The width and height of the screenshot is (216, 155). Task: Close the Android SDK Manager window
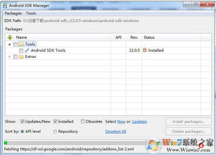tap(207, 4)
